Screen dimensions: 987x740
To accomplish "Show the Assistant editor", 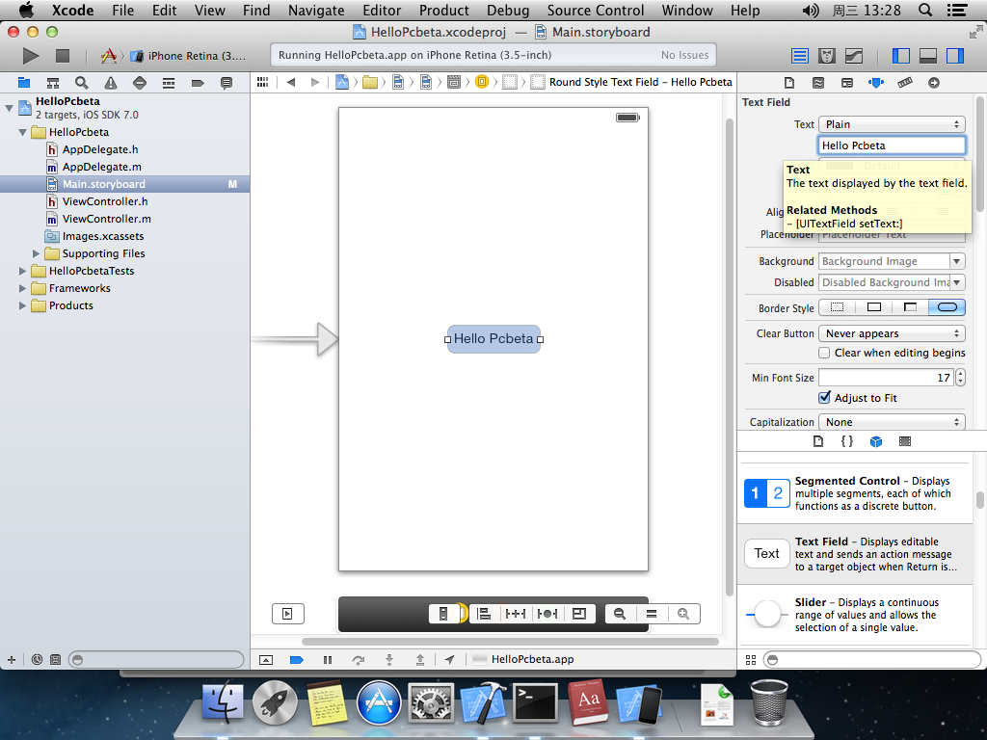I will coord(826,56).
